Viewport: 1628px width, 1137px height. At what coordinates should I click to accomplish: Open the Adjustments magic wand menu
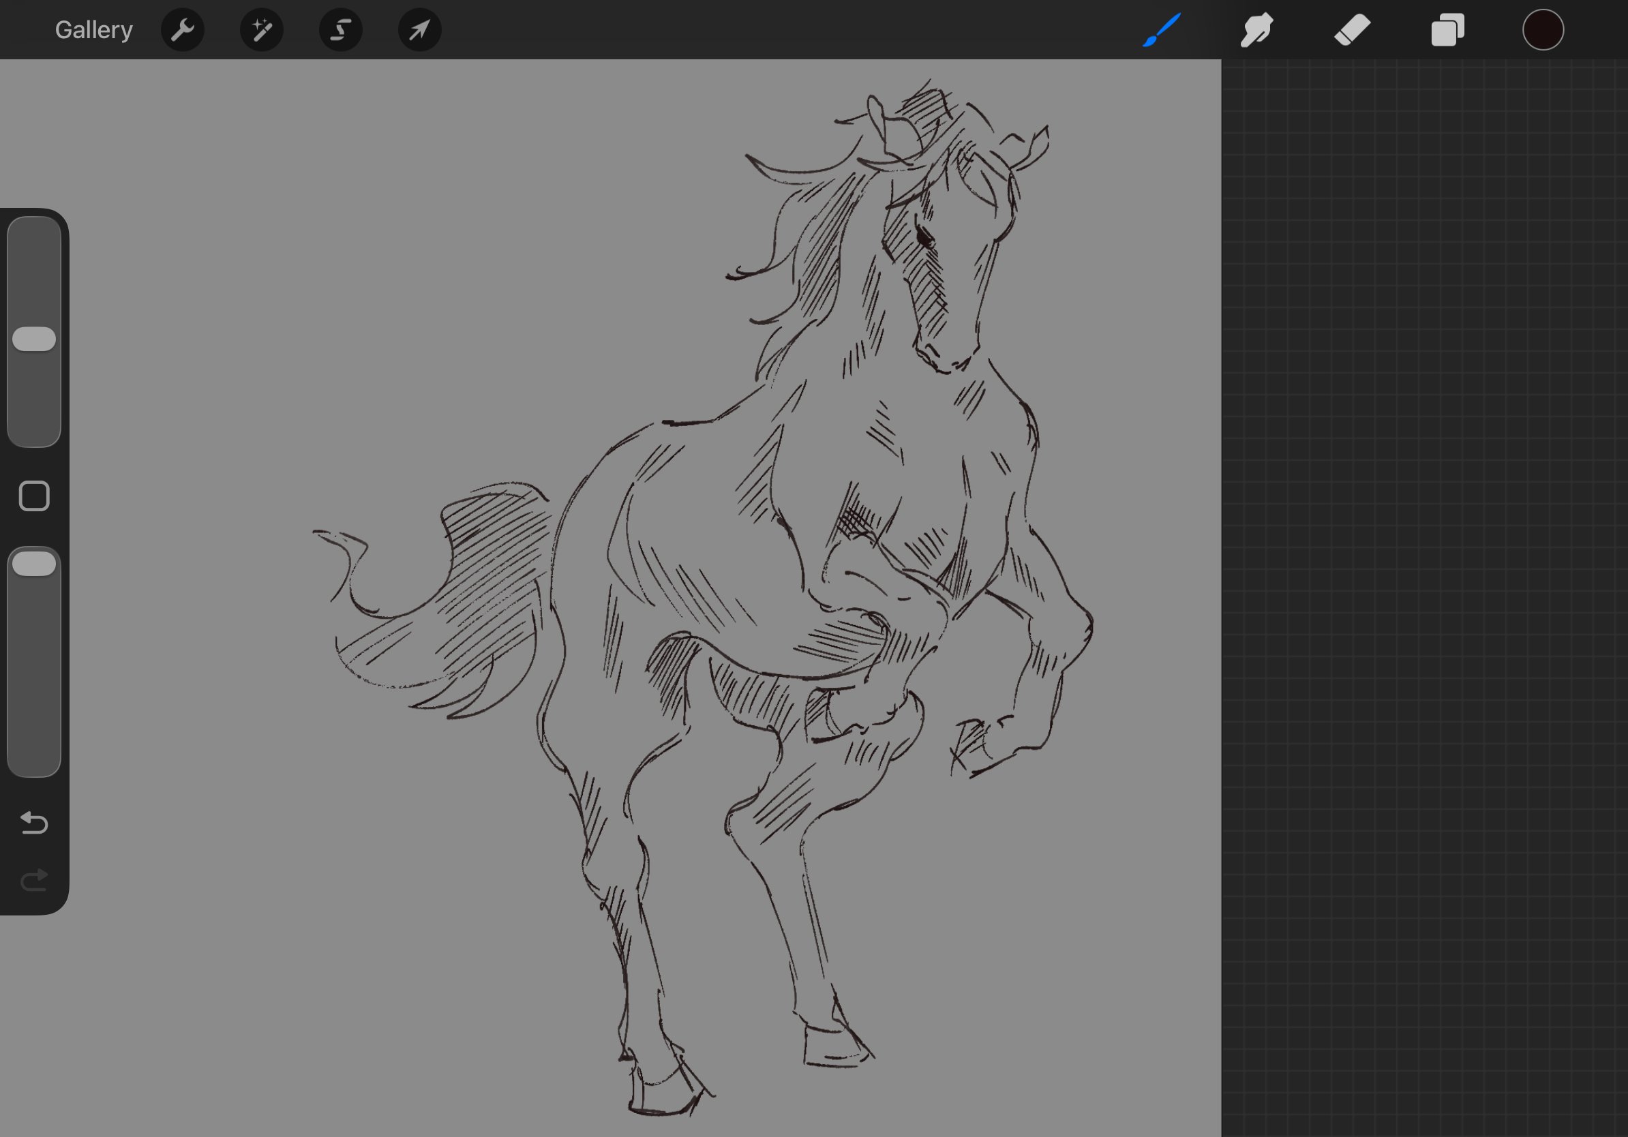262,30
